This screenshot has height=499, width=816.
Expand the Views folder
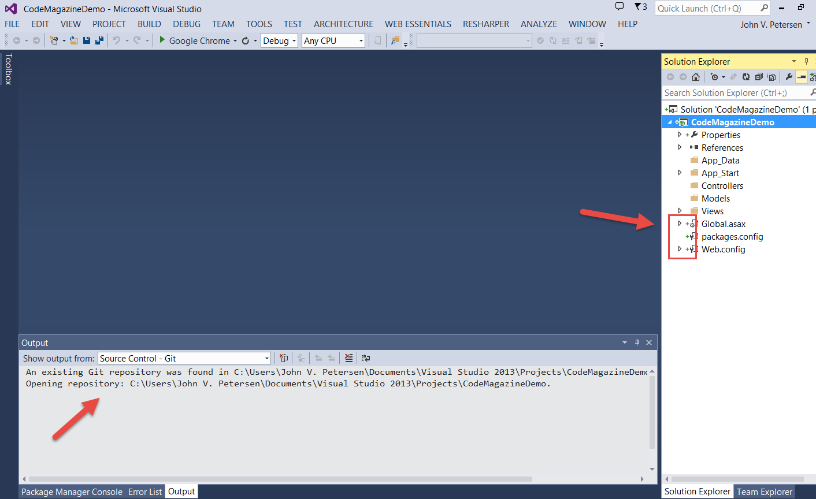pyautogui.click(x=680, y=211)
